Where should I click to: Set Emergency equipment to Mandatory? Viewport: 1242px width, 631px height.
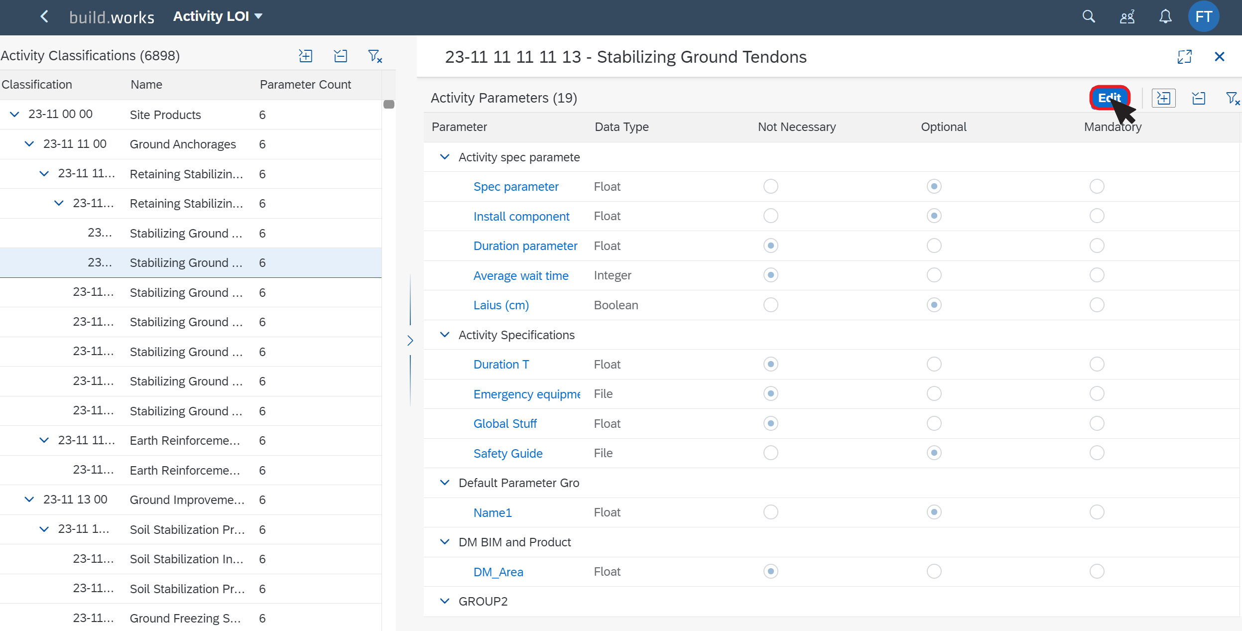click(x=1097, y=393)
